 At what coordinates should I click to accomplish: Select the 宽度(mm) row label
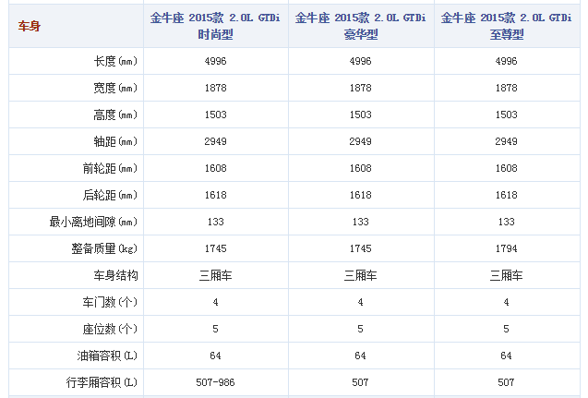point(115,88)
